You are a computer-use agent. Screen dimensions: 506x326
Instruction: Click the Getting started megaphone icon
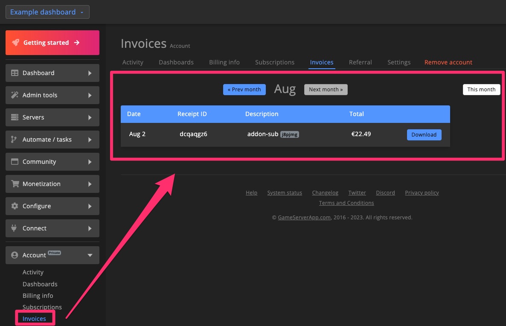point(16,43)
